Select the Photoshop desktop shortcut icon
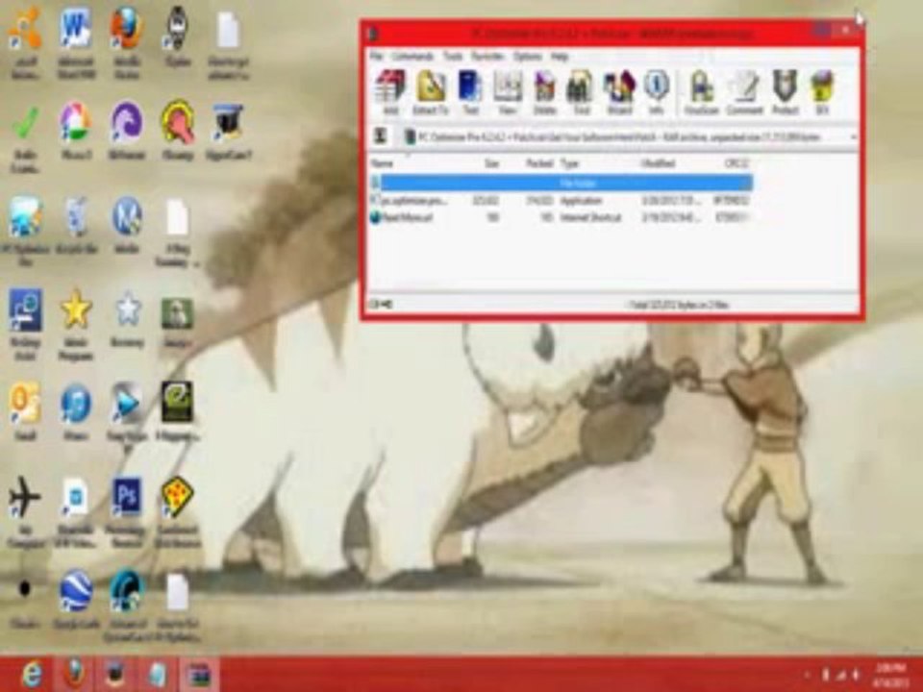The width and height of the screenshot is (923, 692). point(127,512)
